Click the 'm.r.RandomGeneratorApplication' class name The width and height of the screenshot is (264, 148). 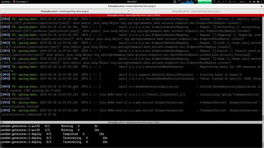coord(153,87)
